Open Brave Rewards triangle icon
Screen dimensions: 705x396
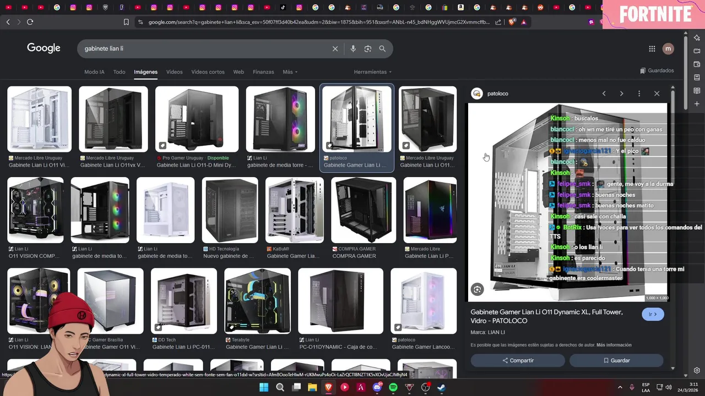click(x=523, y=22)
